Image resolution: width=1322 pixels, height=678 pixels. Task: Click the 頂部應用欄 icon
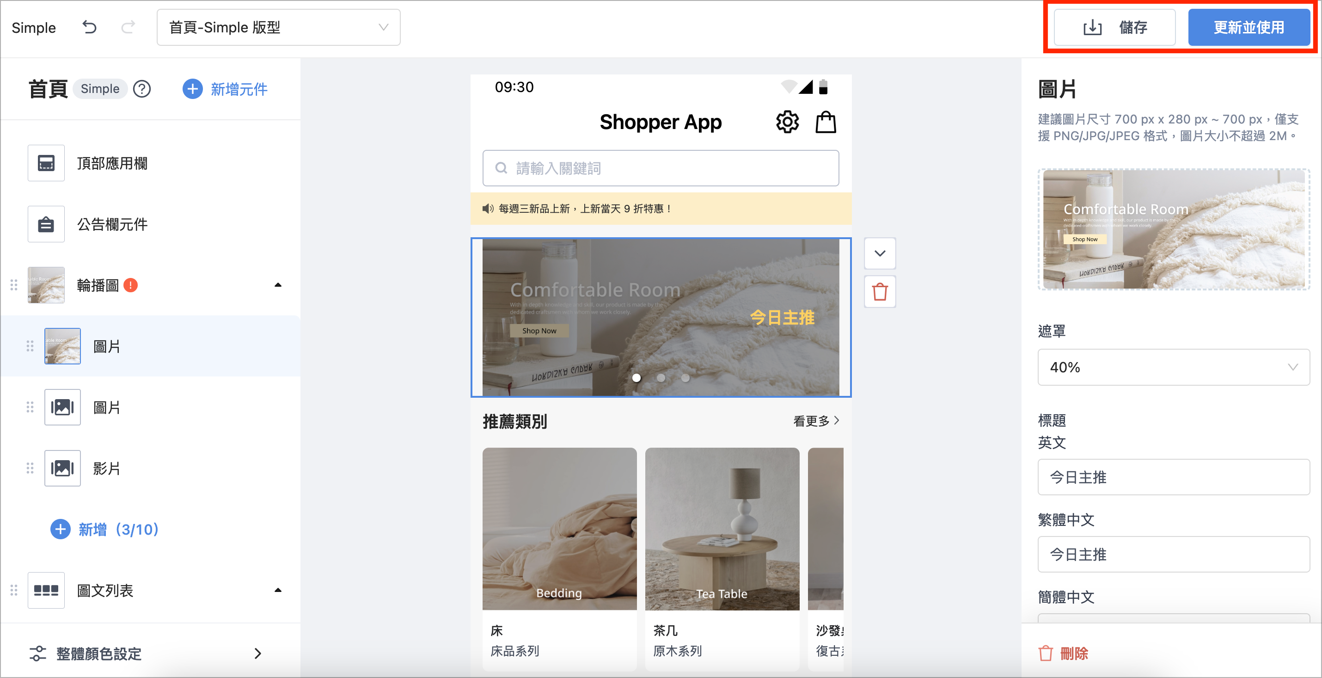(46, 163)
